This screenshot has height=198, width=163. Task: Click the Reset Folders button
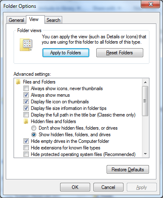(120, 53)
